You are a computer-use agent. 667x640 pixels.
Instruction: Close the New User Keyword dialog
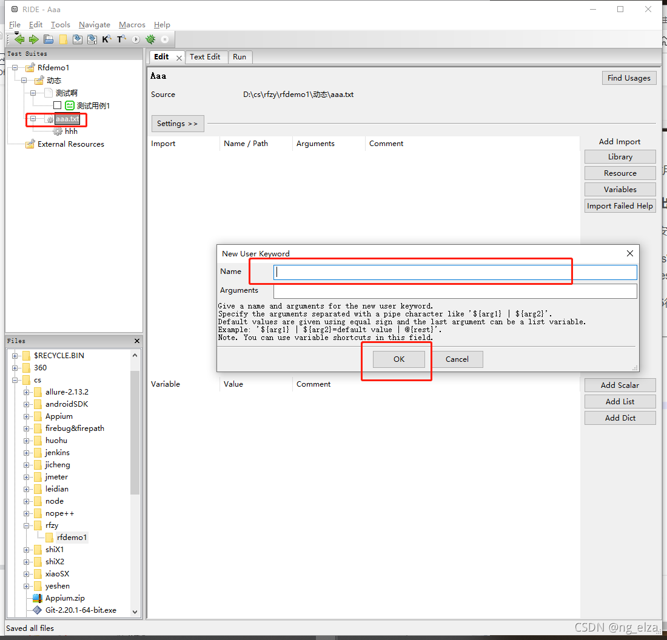[630, 253]
